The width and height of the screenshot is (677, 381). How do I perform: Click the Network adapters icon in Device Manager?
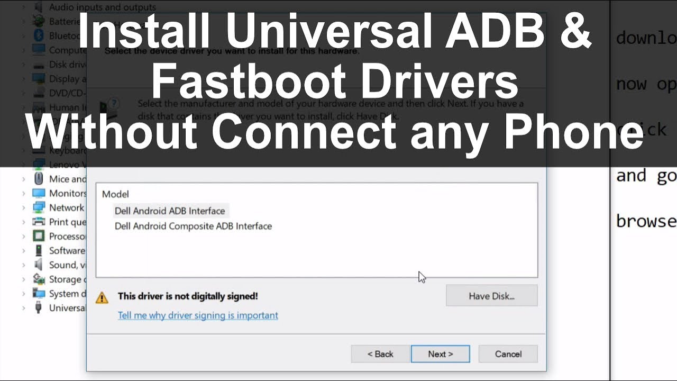coord(39,207)
